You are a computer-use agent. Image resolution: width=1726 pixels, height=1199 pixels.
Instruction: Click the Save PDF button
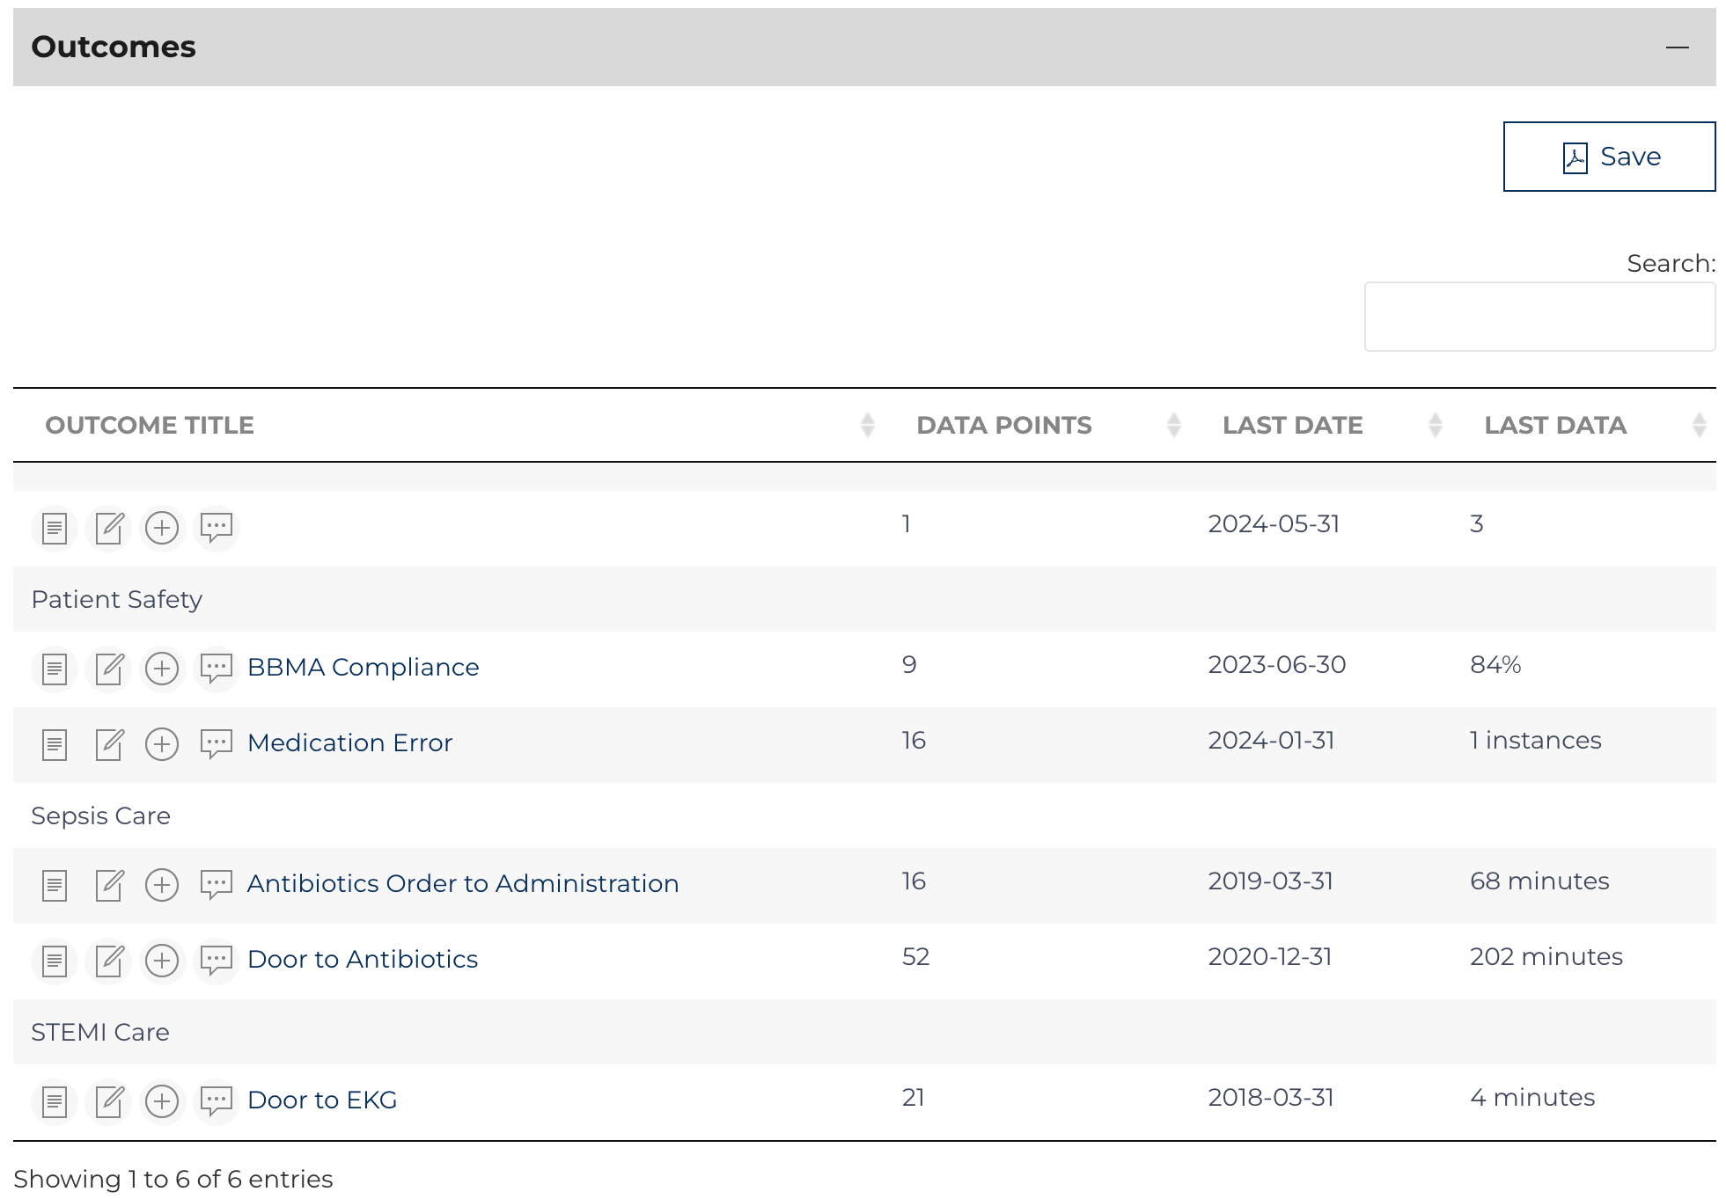(x=1608, y=157)
